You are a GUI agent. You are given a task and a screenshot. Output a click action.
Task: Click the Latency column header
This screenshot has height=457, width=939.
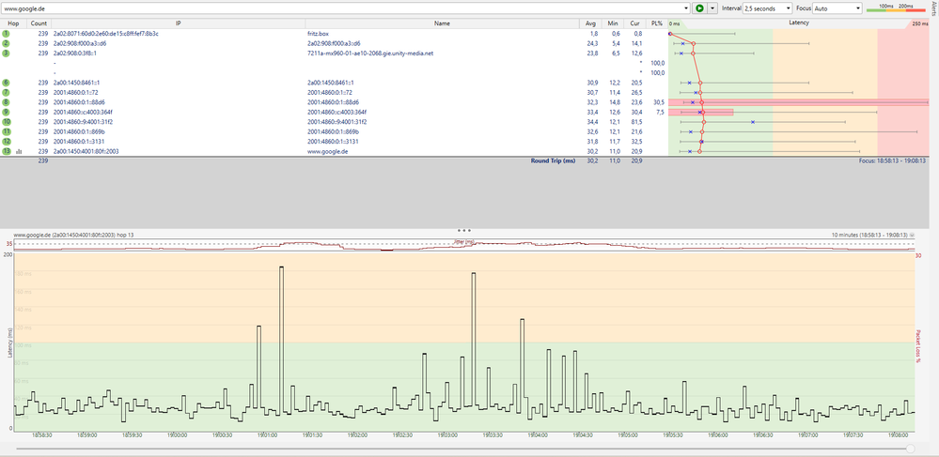coord(798,23)
